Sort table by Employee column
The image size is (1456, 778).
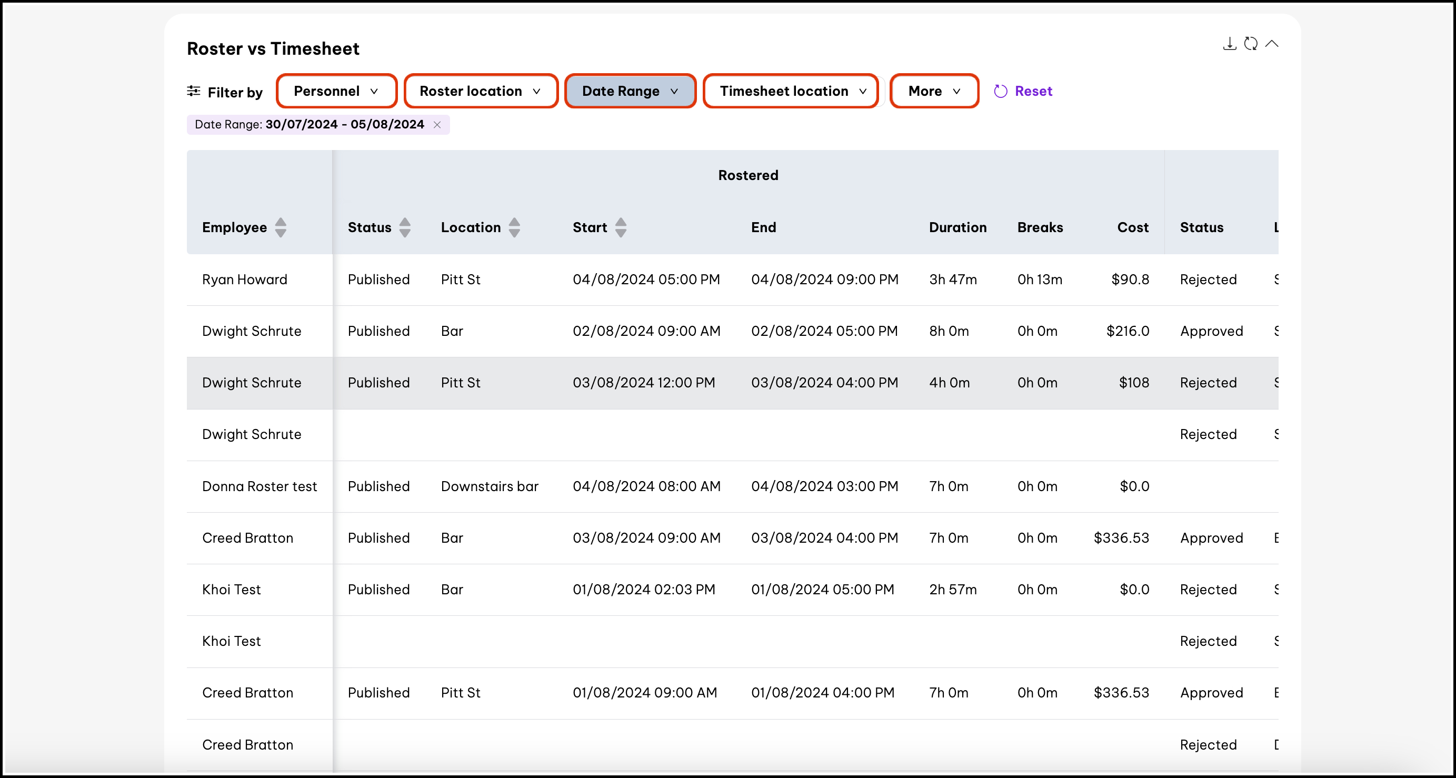[281, 227]
